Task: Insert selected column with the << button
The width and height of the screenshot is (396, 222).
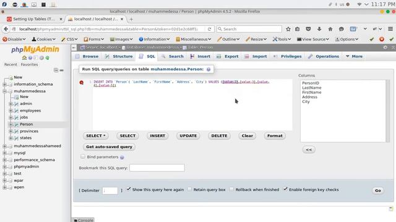Action: tap(309, 150)
